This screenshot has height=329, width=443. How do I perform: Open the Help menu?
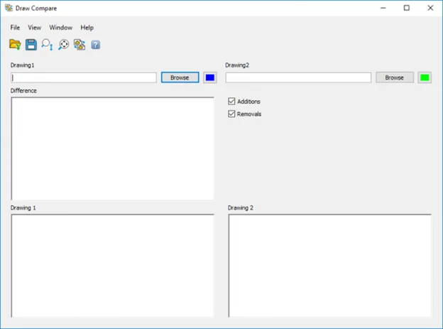pyautogui.click(x=87, y=28)
